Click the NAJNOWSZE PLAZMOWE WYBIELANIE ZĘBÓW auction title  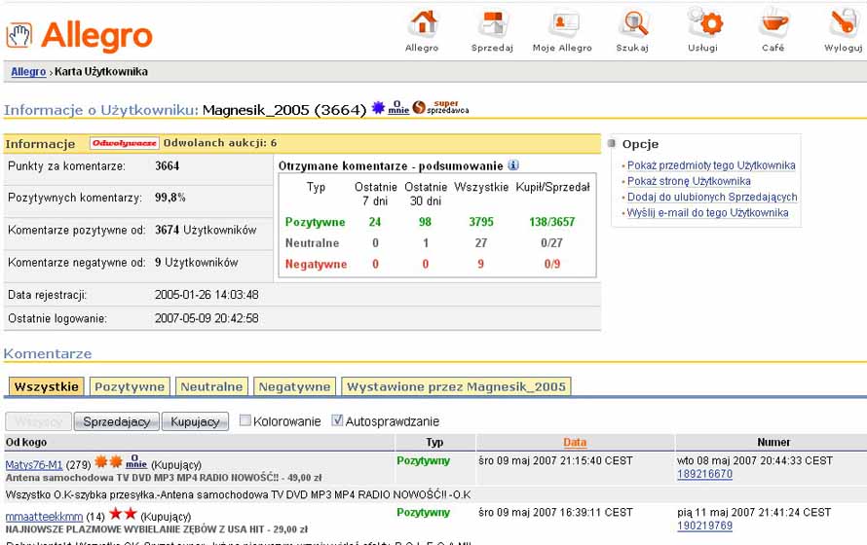point(157,529)
